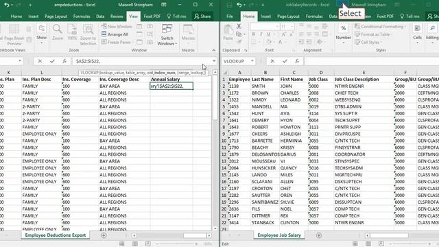Expand the empdeductions formula bar

pyautogui.click(x=214, y=61)
